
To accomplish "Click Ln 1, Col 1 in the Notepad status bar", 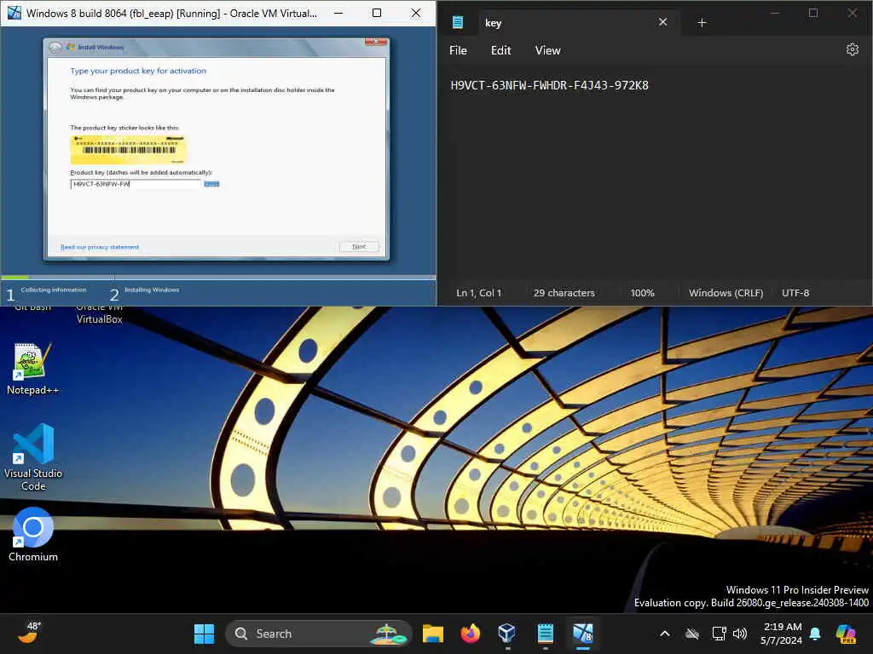I will click(478, 293).
